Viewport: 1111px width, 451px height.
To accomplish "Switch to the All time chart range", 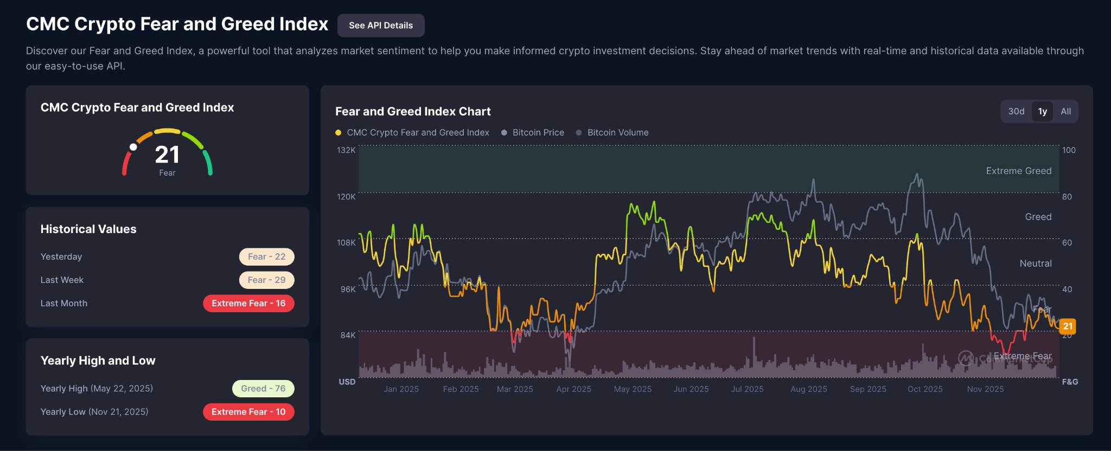I will (1065, 111).
